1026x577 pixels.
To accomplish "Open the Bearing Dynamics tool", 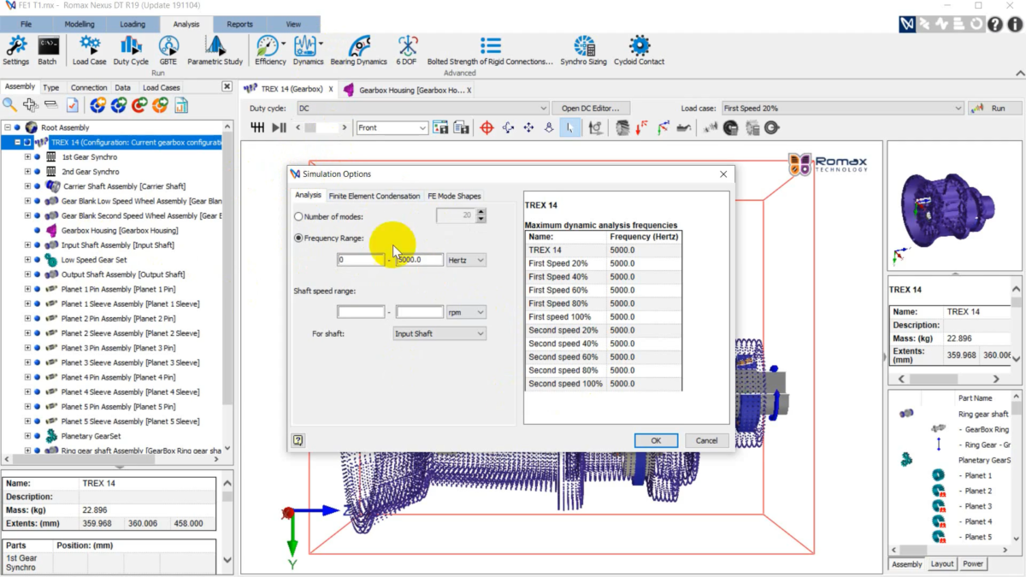I will (x=359, y=50).
